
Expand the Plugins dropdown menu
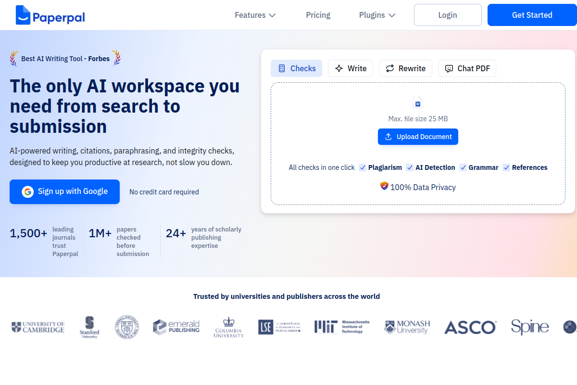pyautogui.click(x=377, y=15)
